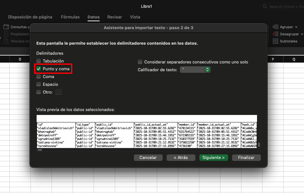Switch to the Fórmulas ribbon tab
This screenshot has height=193, width=304.
[x=70, y=17]
